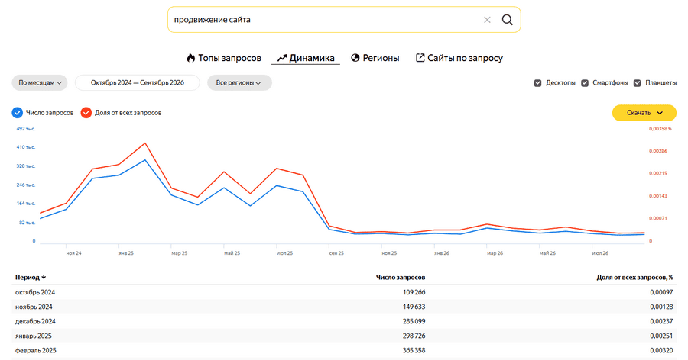Click the value 298 726
Viewport: 688px width, 360px height.
[414, 336]
